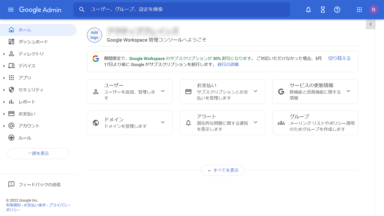Click the help question mark icon
Image resolution: width=384 pixels, height=216 pixels.
(x=337, y=10)
